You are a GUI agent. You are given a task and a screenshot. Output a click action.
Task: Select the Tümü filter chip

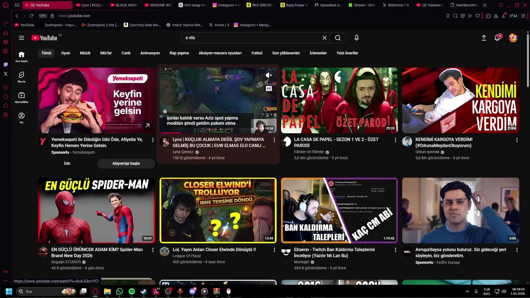(x=46, y=53)
